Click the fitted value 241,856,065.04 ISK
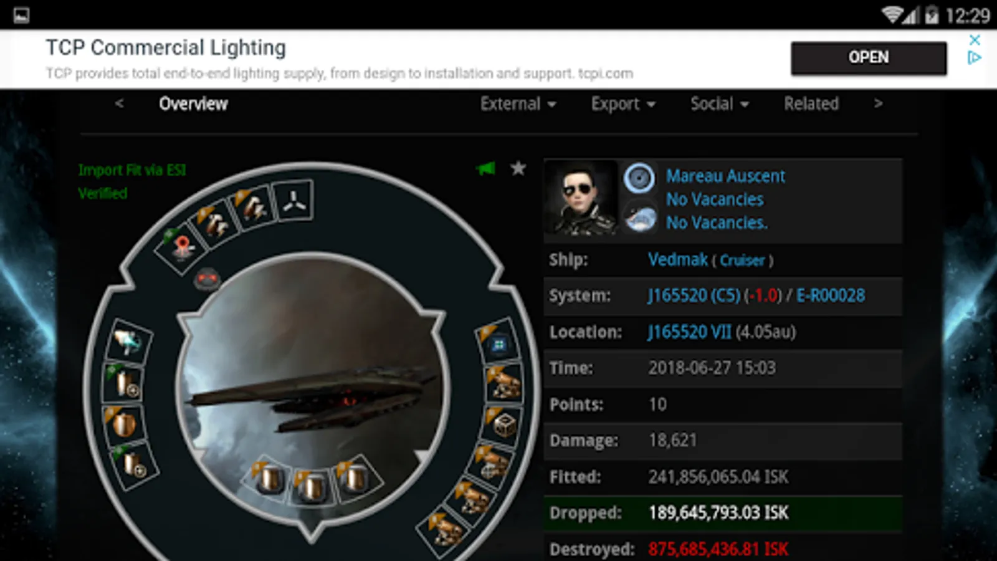 click(718, 477)
